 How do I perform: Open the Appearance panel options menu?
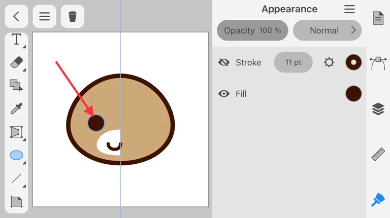(x=349, y=9)
